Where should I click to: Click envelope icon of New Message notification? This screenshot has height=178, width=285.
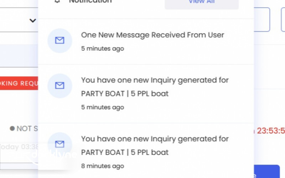coord(60,41)
